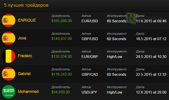Open Mohammed trader name link

tap(28, 91)
